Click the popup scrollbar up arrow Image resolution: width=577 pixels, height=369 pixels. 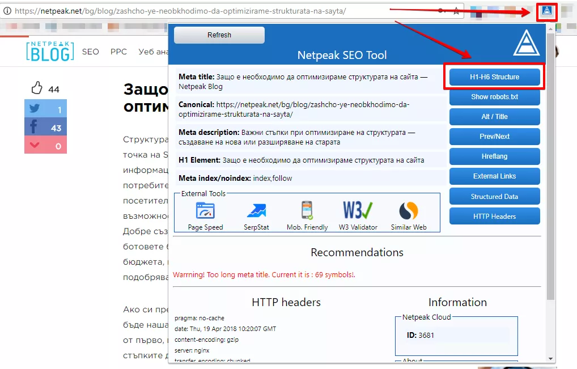click(x=550, y=28)
